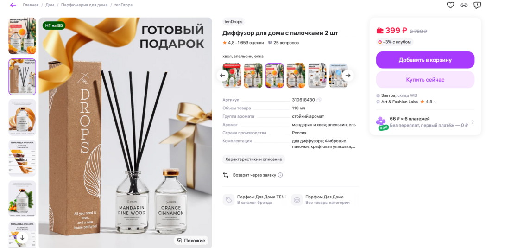Add product to favorites with heart icon

[x=450, y=5]
